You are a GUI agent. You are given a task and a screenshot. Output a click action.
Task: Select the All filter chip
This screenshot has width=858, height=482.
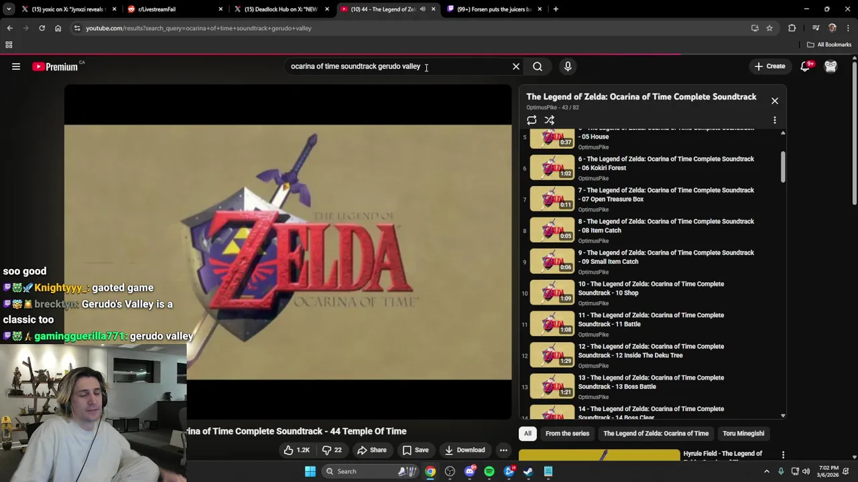(x=528, y=433)
